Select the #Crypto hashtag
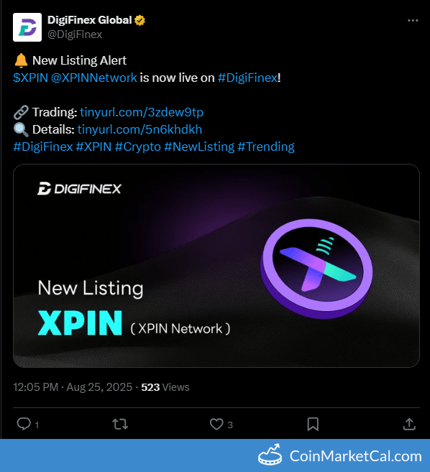Image resolution: width=430 pixels, height=472 pixels. (x=138, y=147)
